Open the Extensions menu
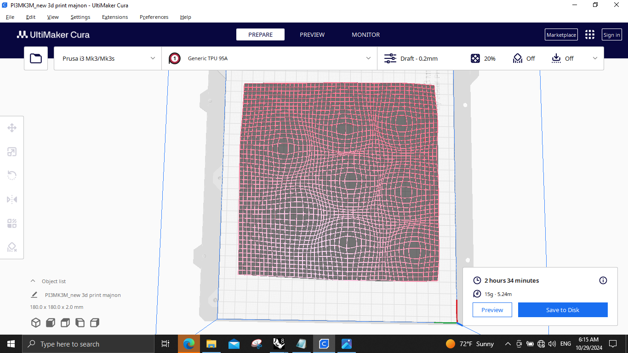This screenshot has height=353, width=628. [115, 17]
